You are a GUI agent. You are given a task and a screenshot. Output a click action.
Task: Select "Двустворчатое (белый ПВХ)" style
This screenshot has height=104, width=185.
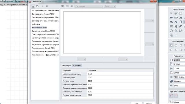tap(45, 14)
